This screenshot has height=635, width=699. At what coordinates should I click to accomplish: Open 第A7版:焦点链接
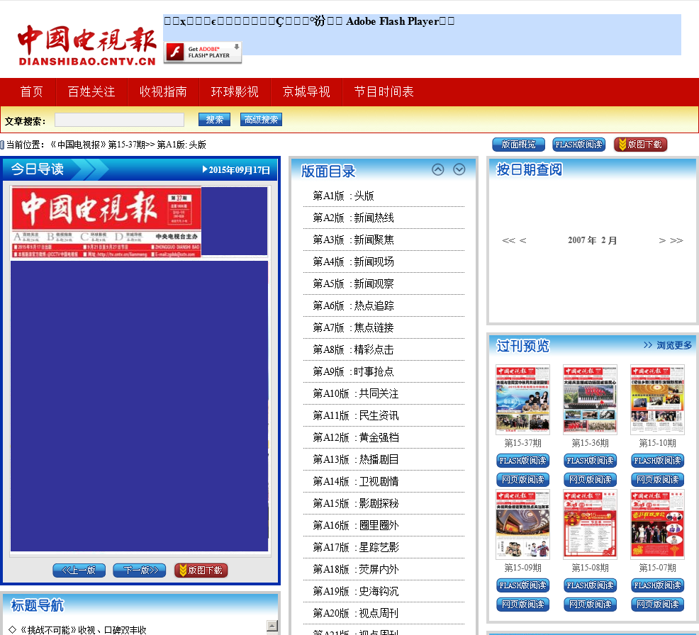(x=353, y=327)
